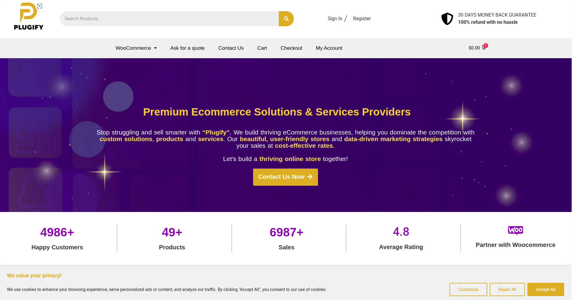
Task: Click the search magnifier icon
Action: point(285,18)
